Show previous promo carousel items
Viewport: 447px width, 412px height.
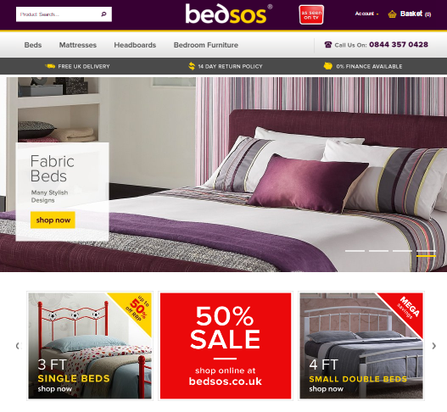pos(18,346)
